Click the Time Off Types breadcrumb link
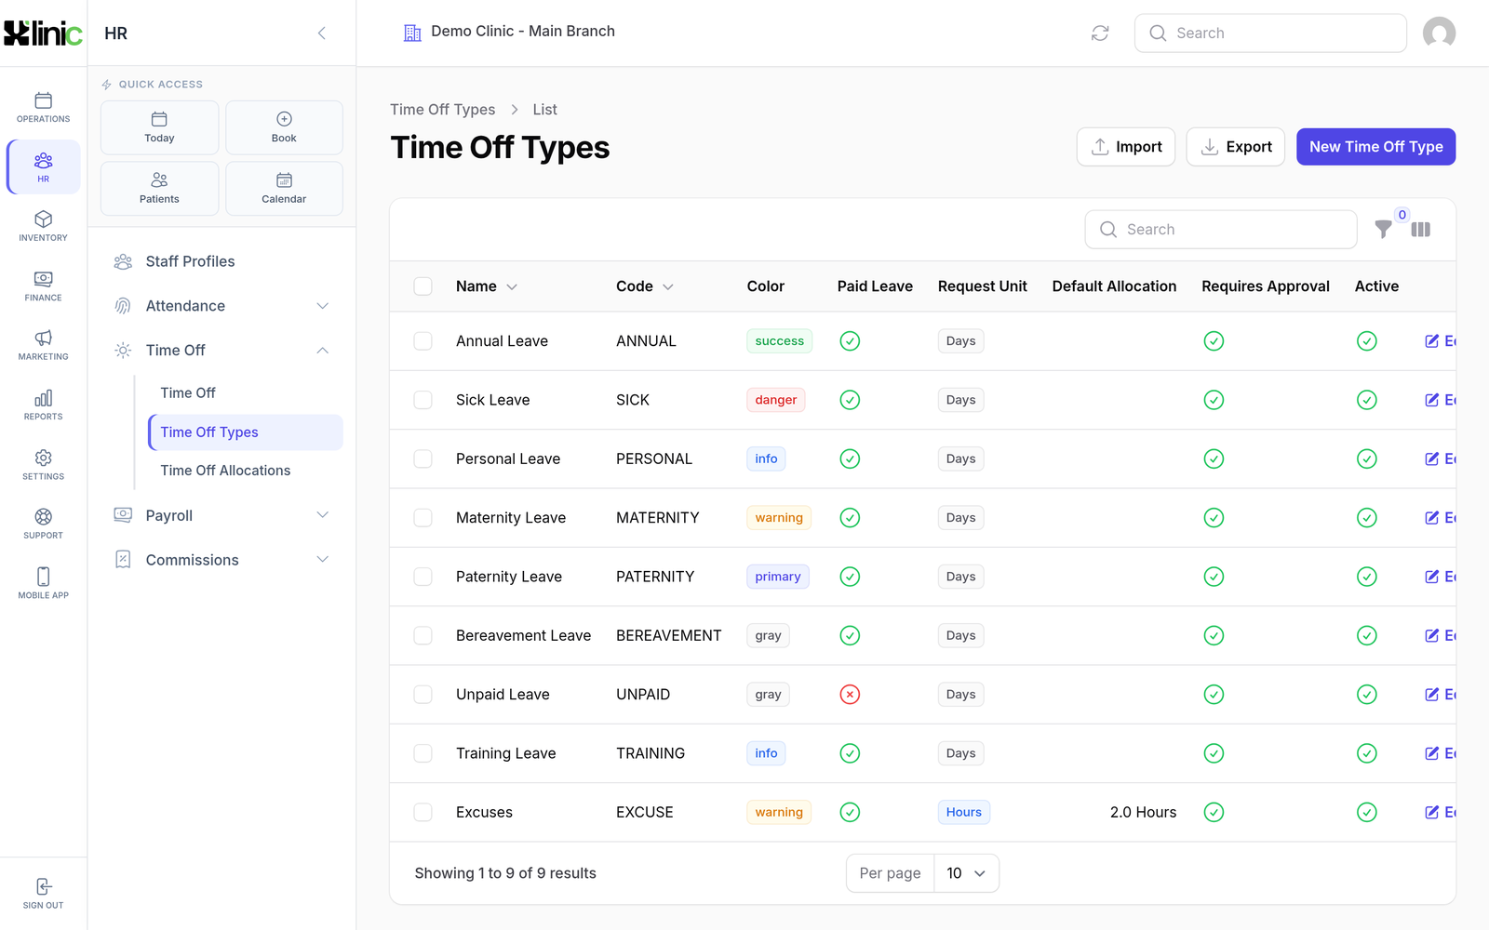1489x930 pixels. [x=443, y=110]
